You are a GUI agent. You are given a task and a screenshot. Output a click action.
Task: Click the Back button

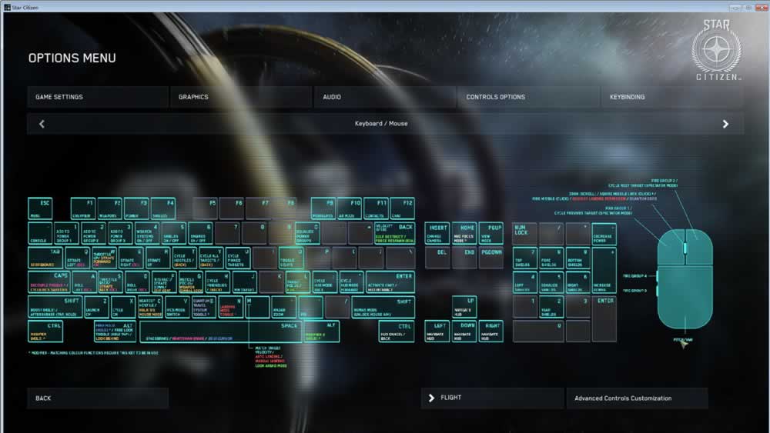coord(98,398)
